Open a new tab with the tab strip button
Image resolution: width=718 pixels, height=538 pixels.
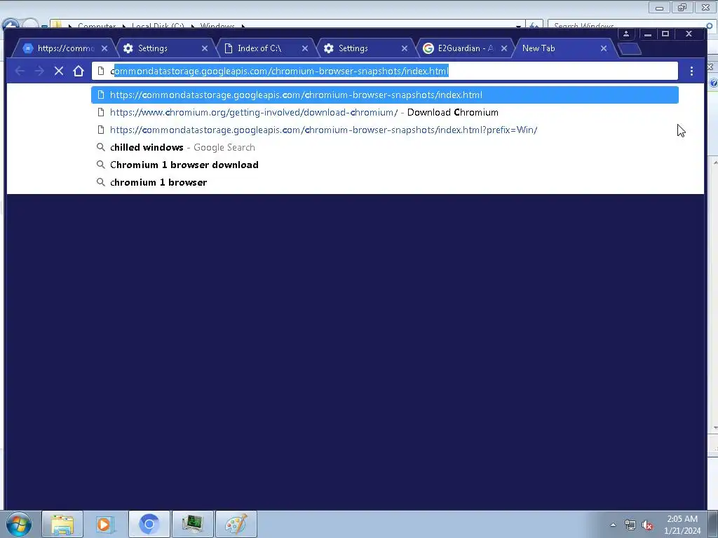pos(630,48)
